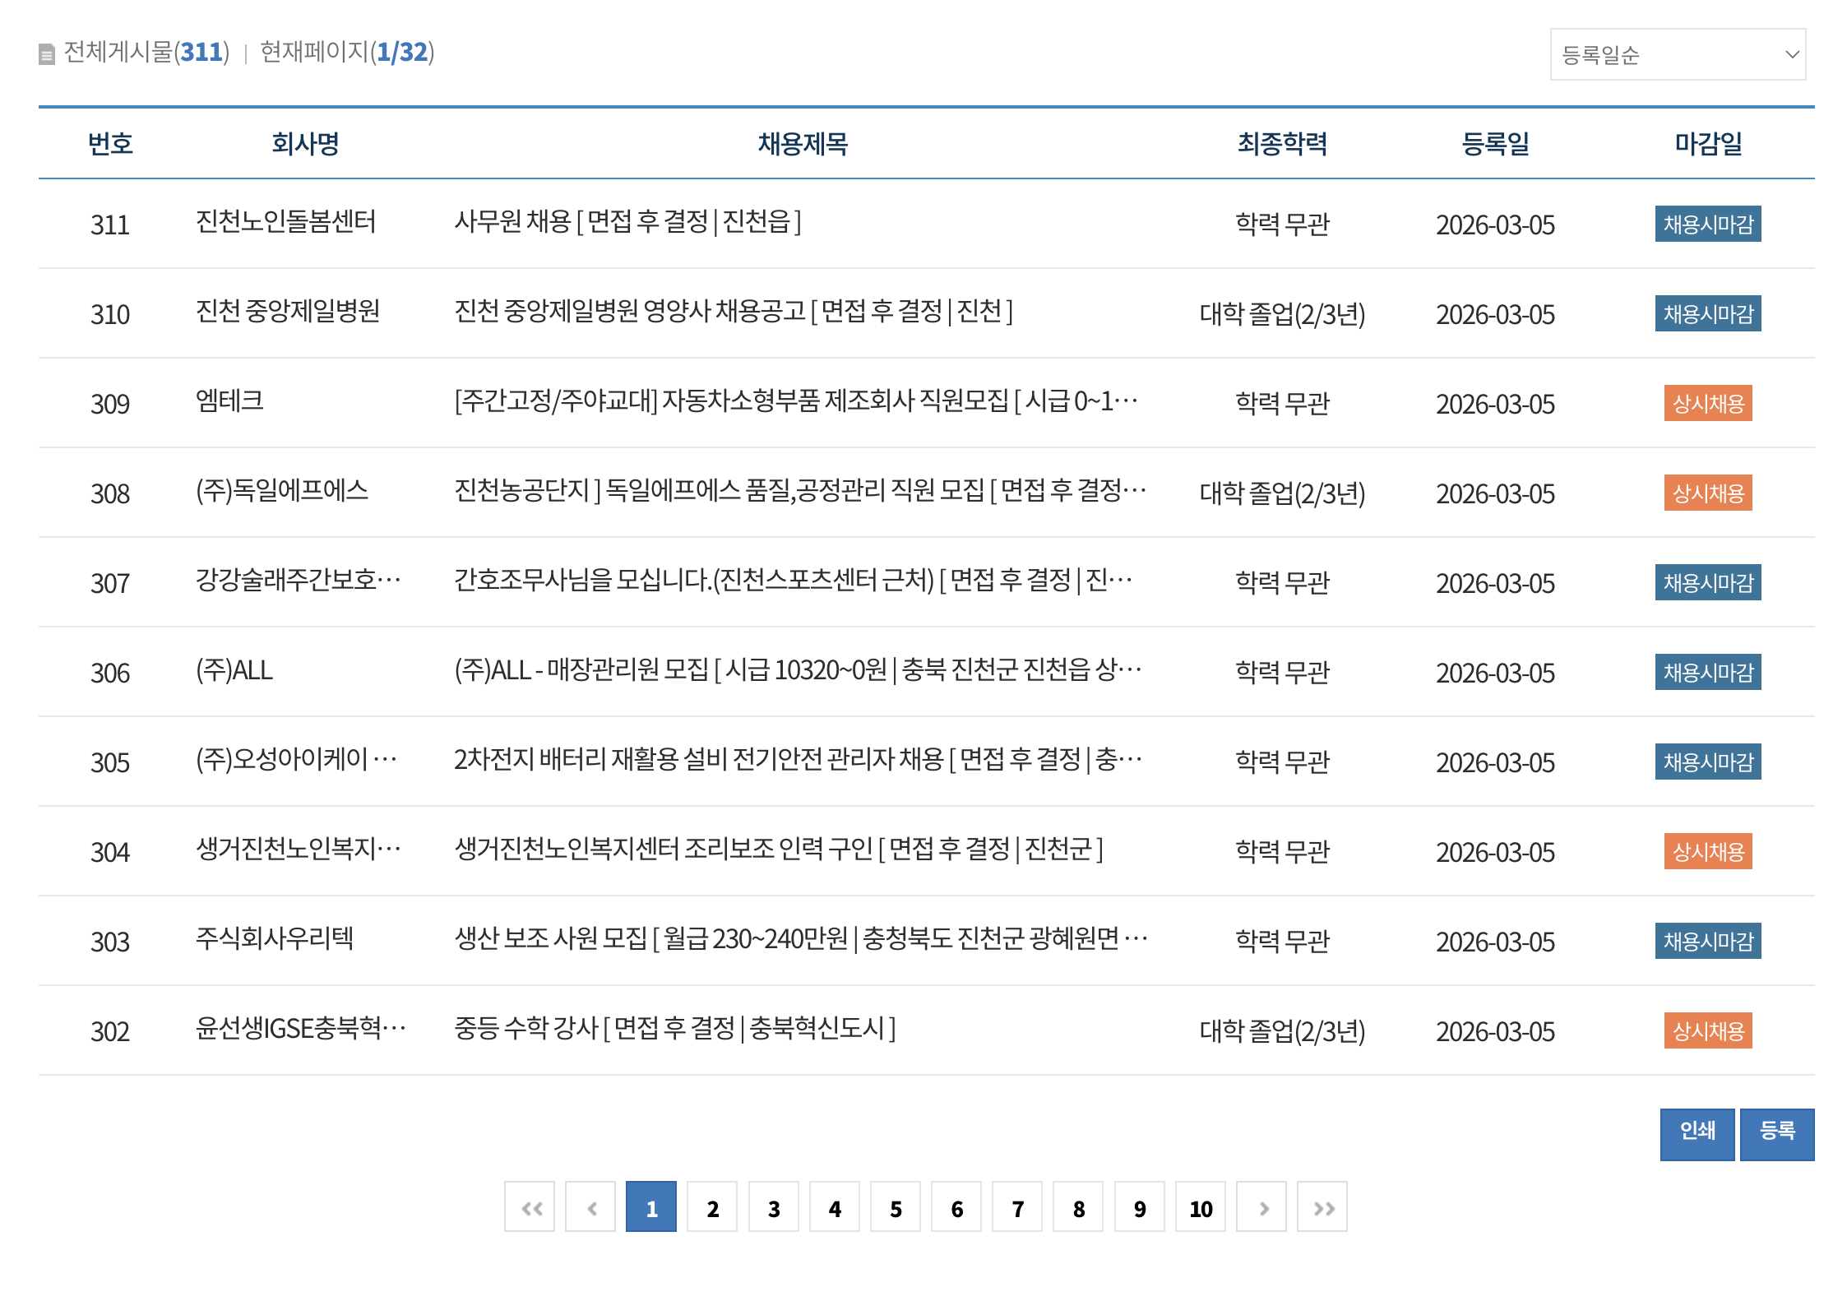Image resolution: width=1847 pixels, height=1301 pixels.
Task: Open the 중등 수학 강사 job posting
Action: pyautogui.click(x=674, y=1029)
